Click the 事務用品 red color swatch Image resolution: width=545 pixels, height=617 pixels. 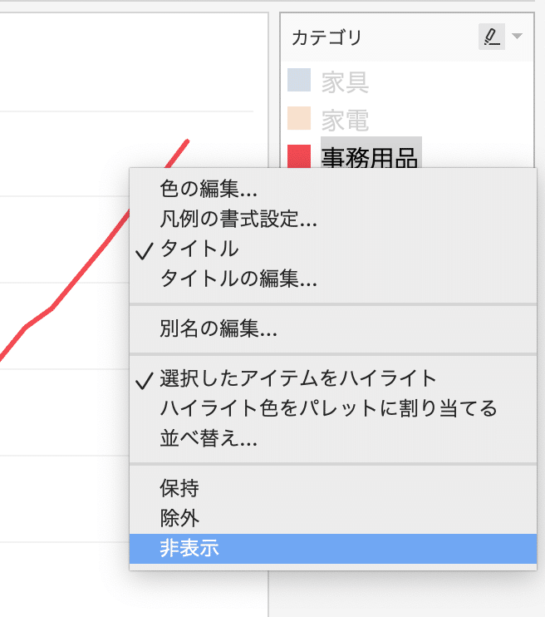[299, 156]
